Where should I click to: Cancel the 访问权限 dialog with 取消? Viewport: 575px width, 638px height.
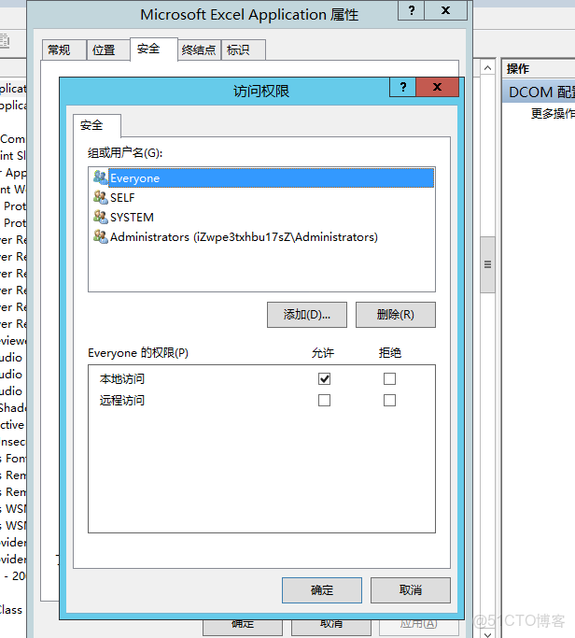411,590
